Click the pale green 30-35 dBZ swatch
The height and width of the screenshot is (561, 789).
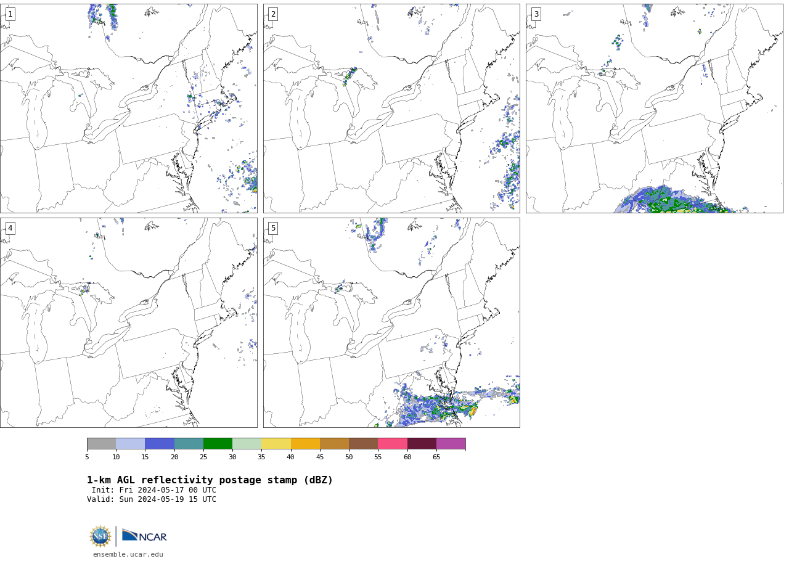pos(247,444)
